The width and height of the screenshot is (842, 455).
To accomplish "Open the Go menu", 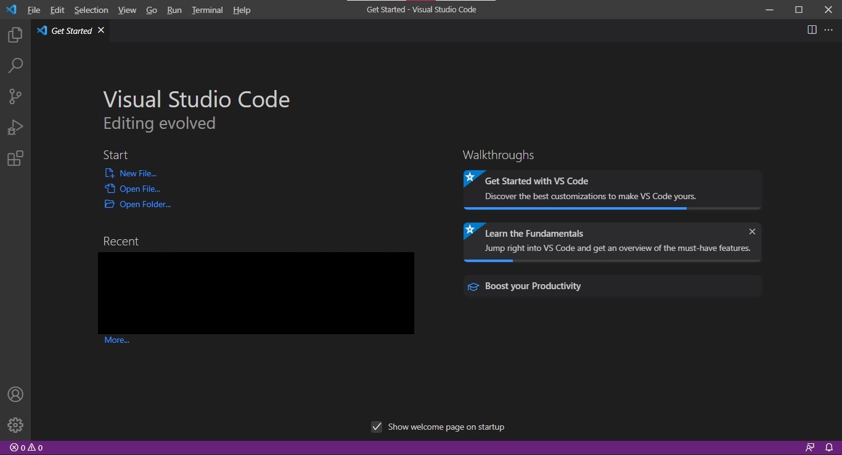I will tap(152, 10).
